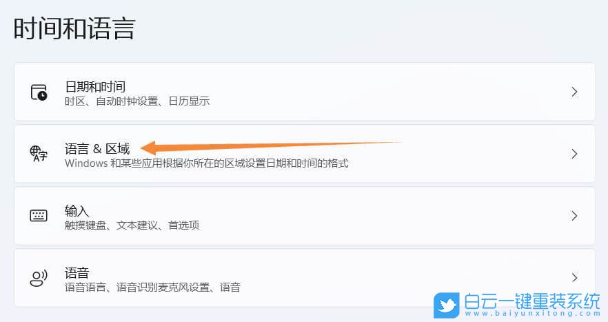Click the 语音语言、语音识别麦克风设置 description

152,288
